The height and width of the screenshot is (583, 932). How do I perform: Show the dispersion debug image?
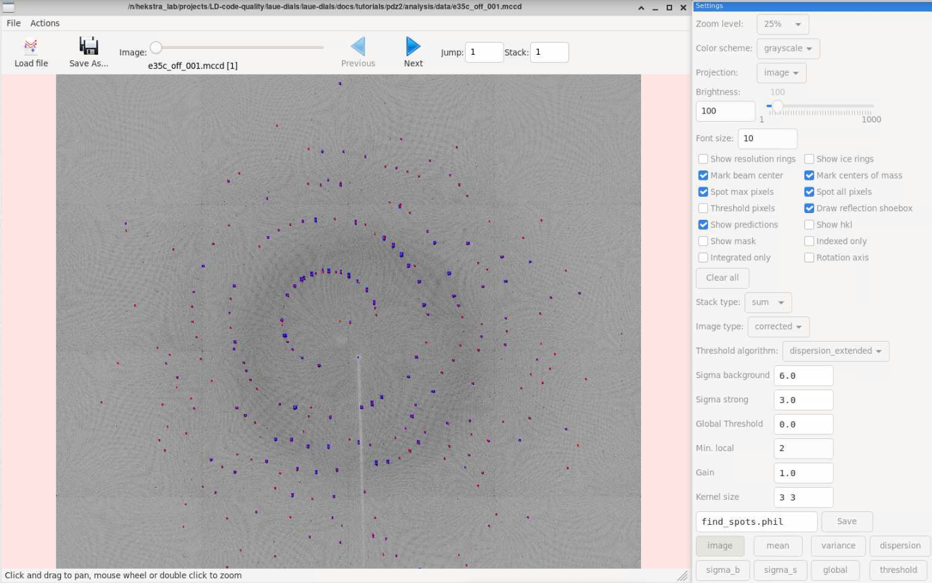point(900,546)
